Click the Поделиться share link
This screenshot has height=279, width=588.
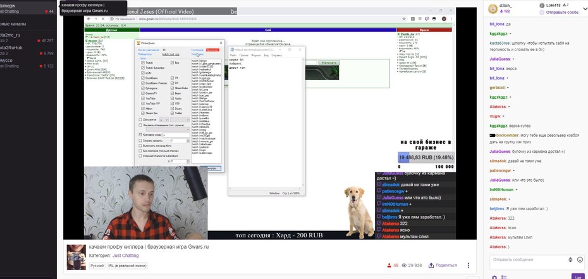(446, 265)
